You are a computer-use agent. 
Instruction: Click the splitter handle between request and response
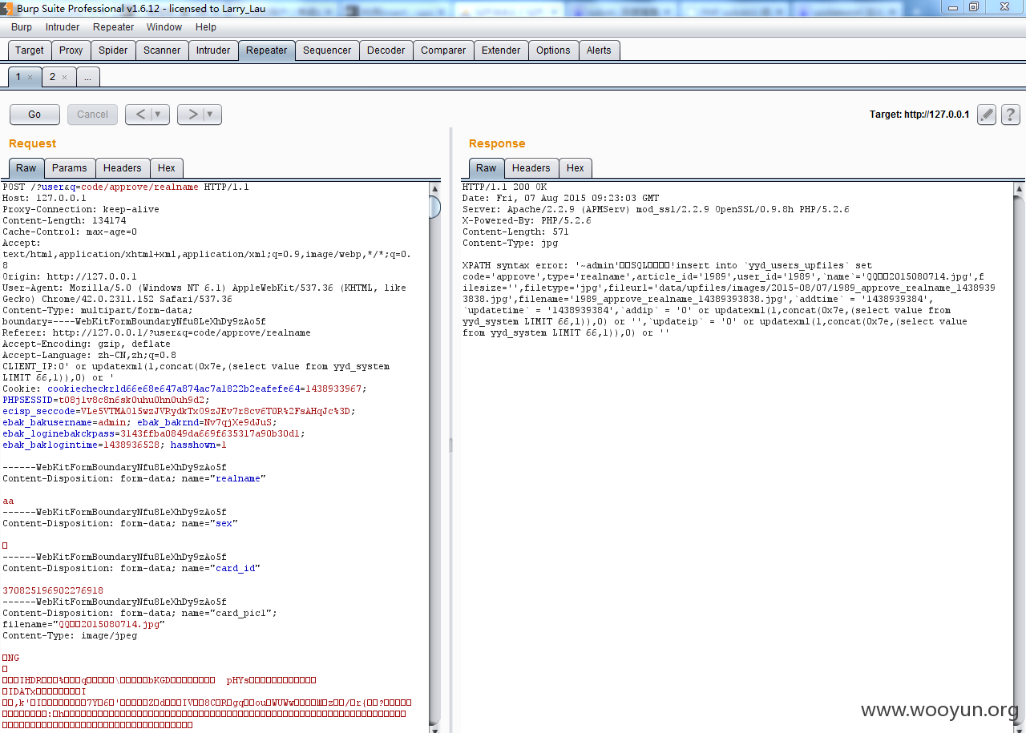(450, 445)
